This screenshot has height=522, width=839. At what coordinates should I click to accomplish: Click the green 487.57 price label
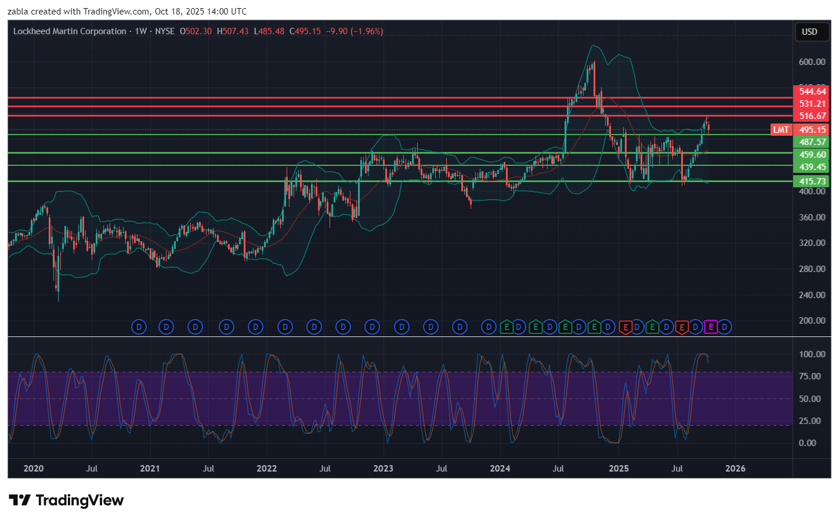[812, 142]
